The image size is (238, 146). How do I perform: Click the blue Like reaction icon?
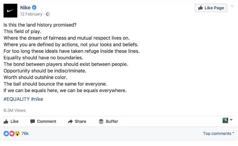point(6,134)
